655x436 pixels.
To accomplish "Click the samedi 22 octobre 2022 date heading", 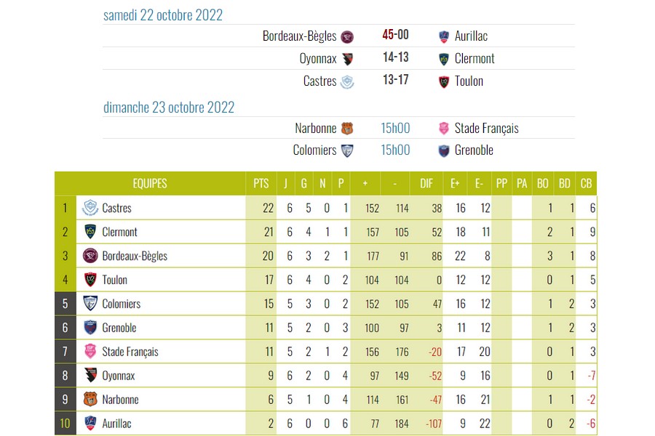I will coord(163,15).
